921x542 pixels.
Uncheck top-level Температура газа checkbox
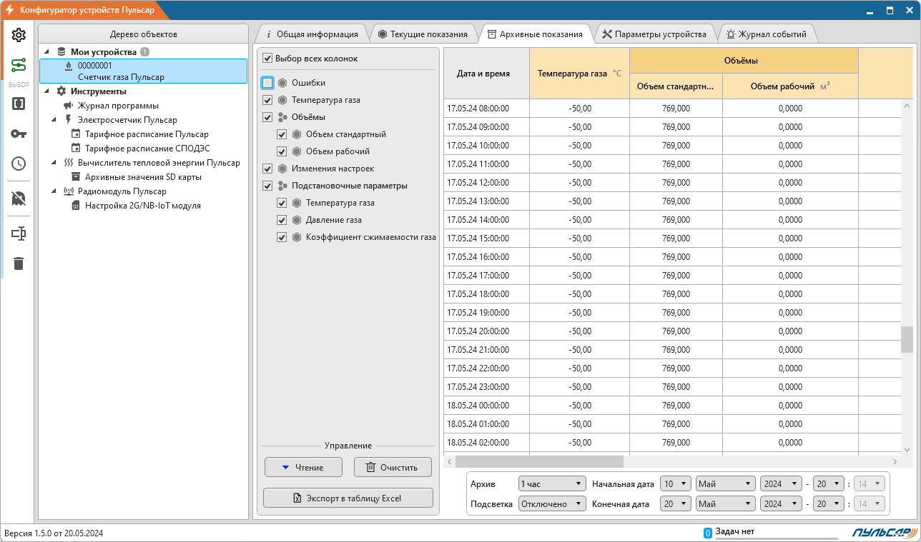pos(267,100)
